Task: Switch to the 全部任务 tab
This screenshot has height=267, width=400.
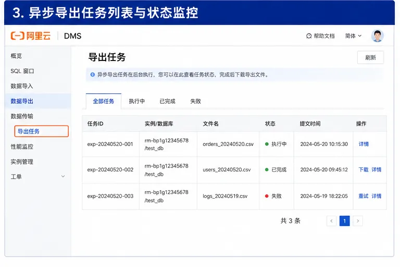Action: pos(103,102)
